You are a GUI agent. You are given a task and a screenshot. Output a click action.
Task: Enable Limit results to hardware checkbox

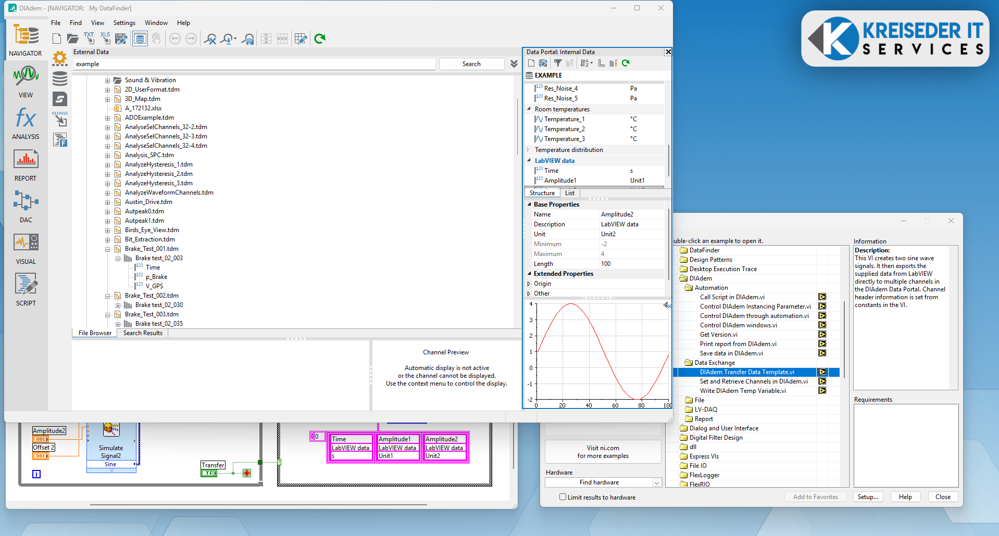tap(563, 497)
